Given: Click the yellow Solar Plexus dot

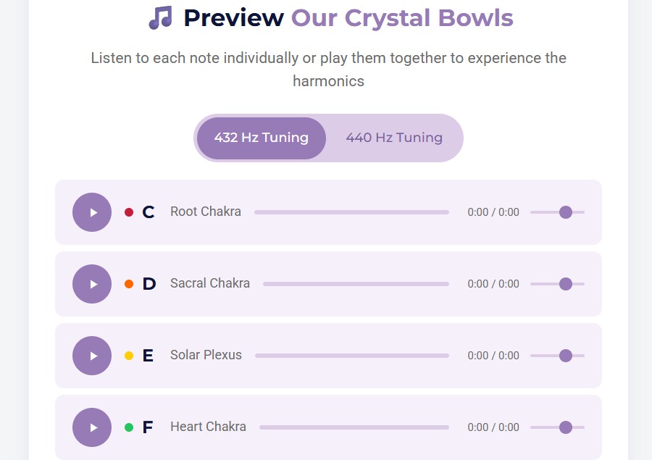Looking at the screenshot, I should [x=129, y=355].
